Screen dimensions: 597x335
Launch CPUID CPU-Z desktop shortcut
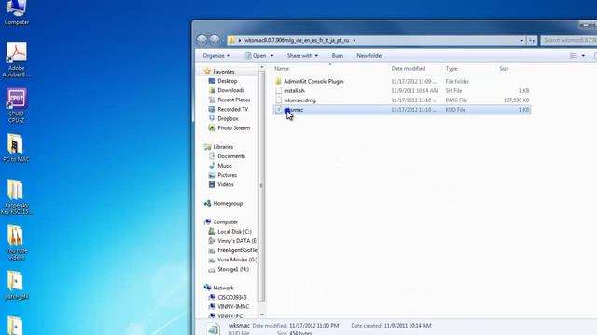tap(16, 105)
